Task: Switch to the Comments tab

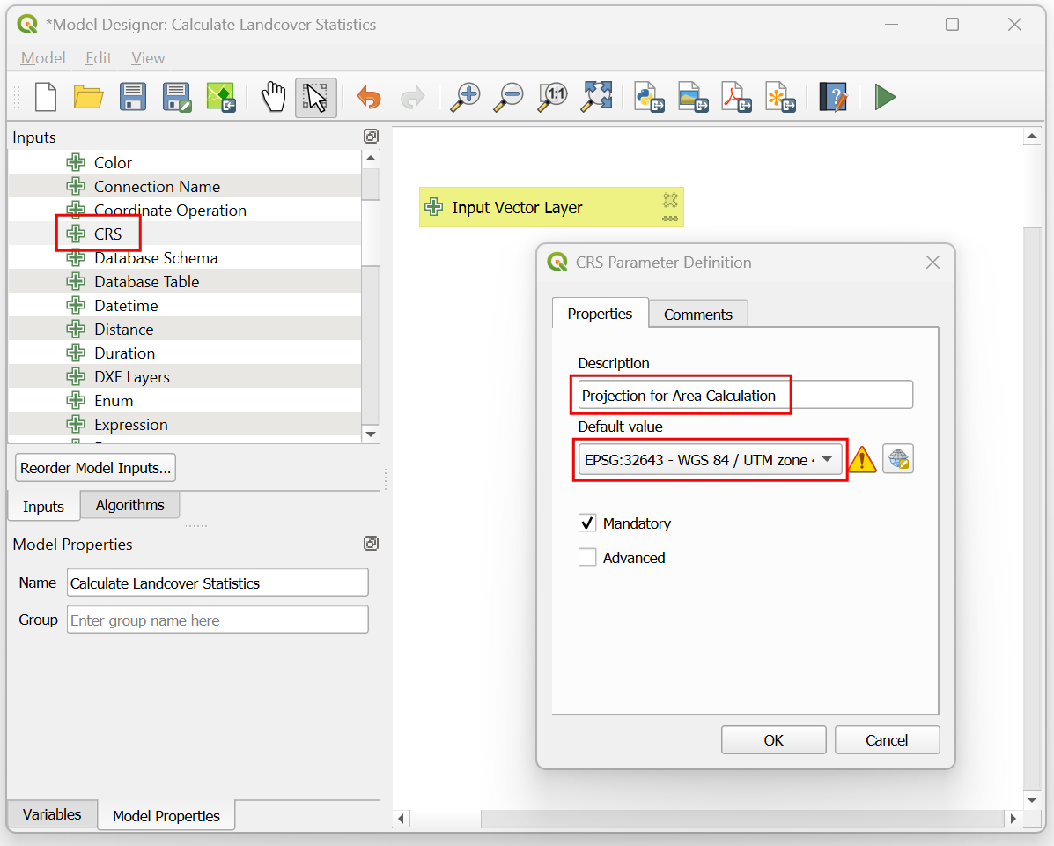Action: [697, 315]
